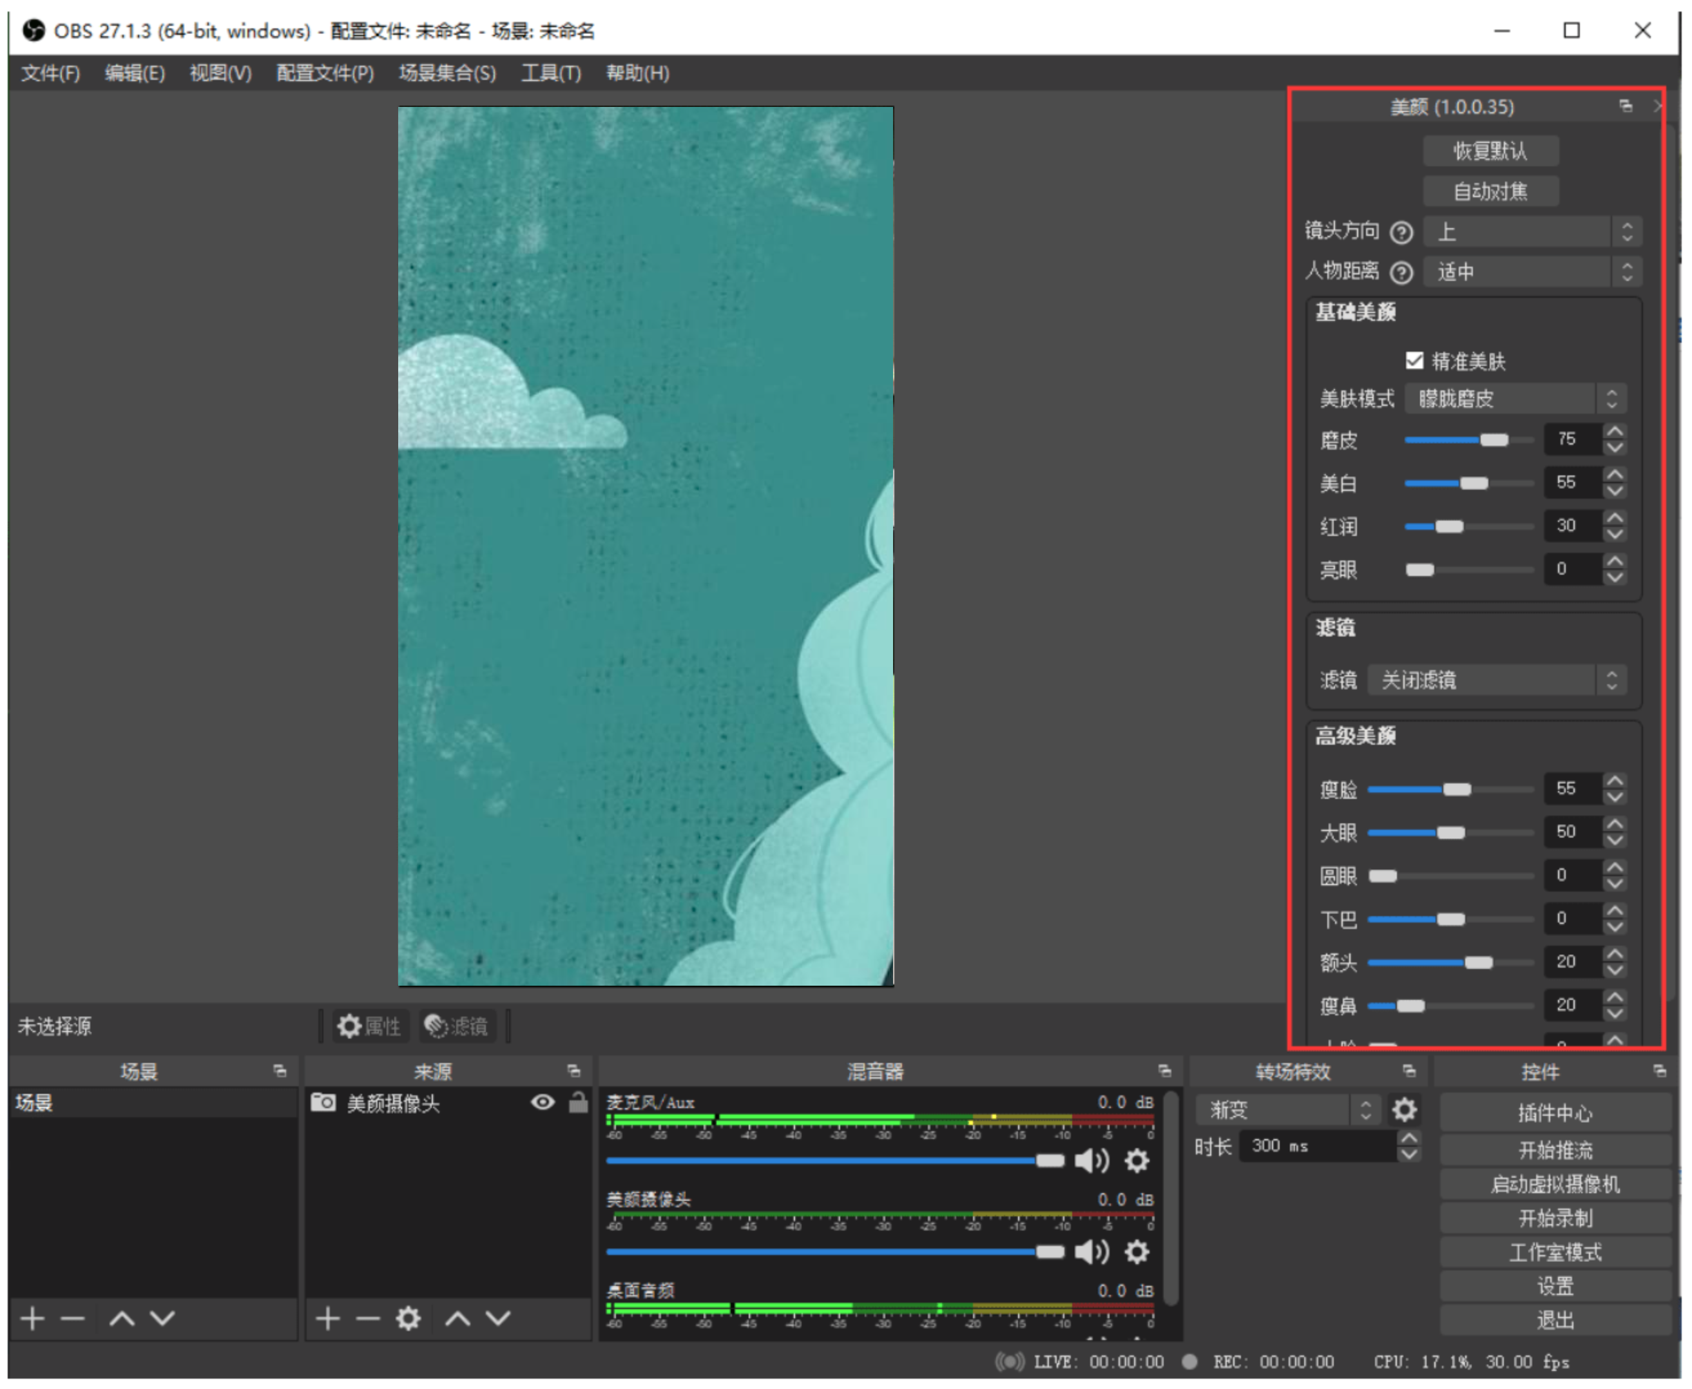This screenshot has height=1389, width=1692.
Task: Open 设置 in controls panel
Action: 1555,1286
